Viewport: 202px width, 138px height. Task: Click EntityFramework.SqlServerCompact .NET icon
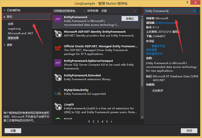pyautogui.click(x=58, y=63)
